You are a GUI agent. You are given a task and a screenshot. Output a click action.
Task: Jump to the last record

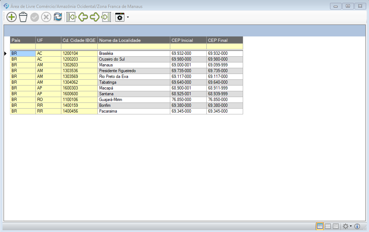tap(106, 17)
